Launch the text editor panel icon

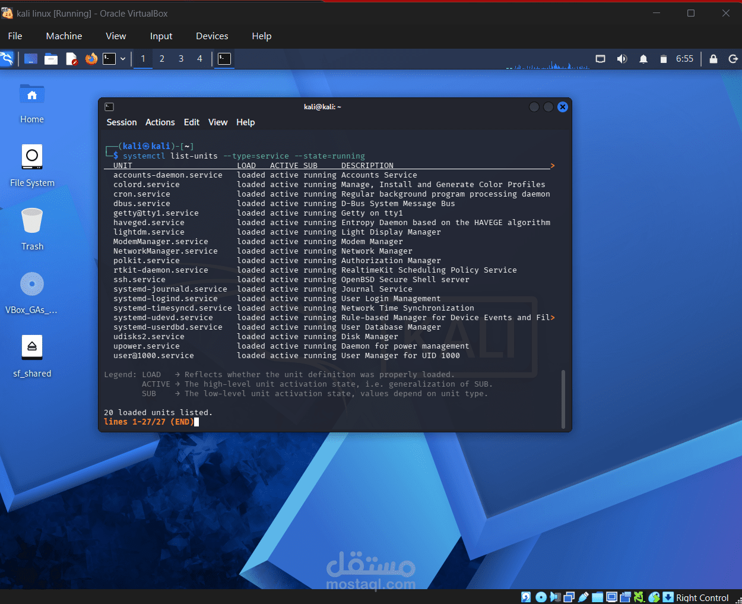click(x=71, y=59)
